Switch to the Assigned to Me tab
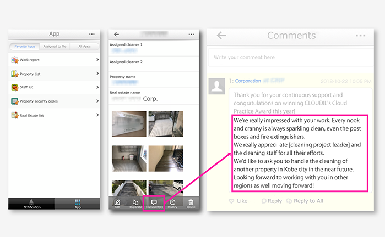This screenshot has width=385, height=237. (54, 47)
